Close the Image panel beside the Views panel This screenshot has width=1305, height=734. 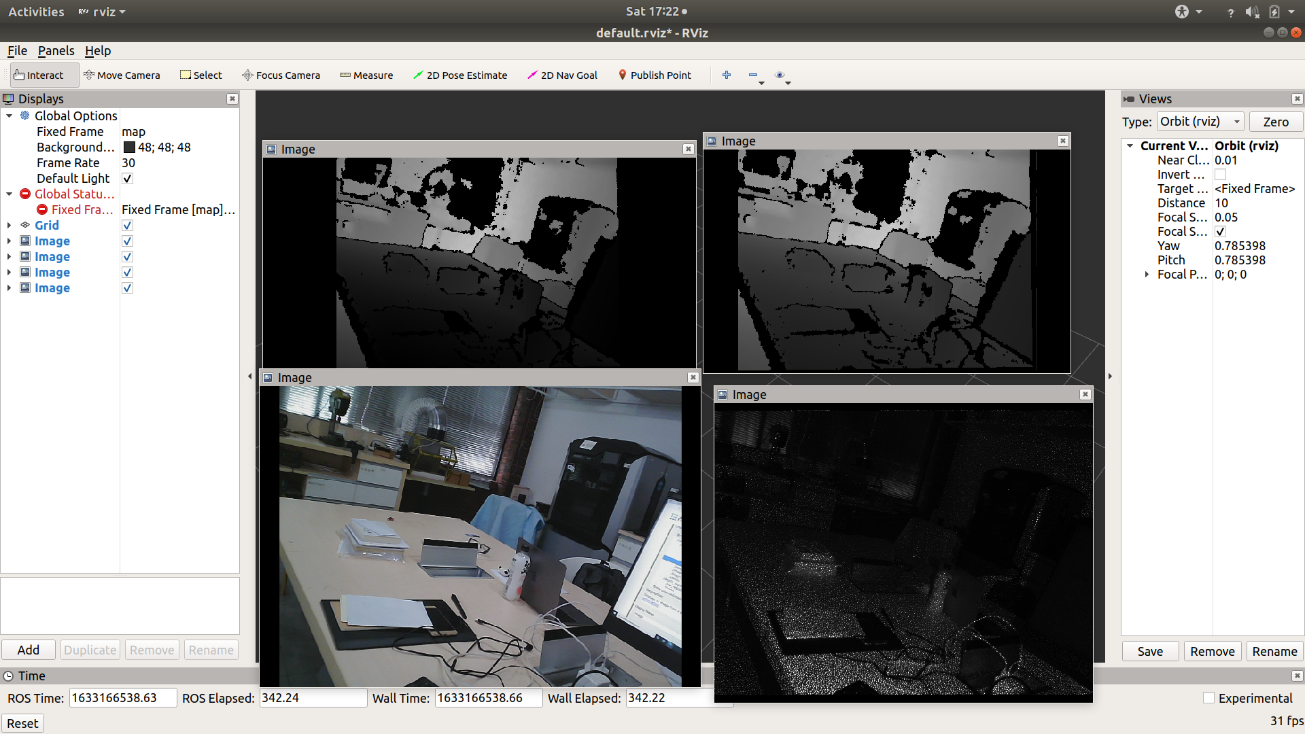point(1063,141)
